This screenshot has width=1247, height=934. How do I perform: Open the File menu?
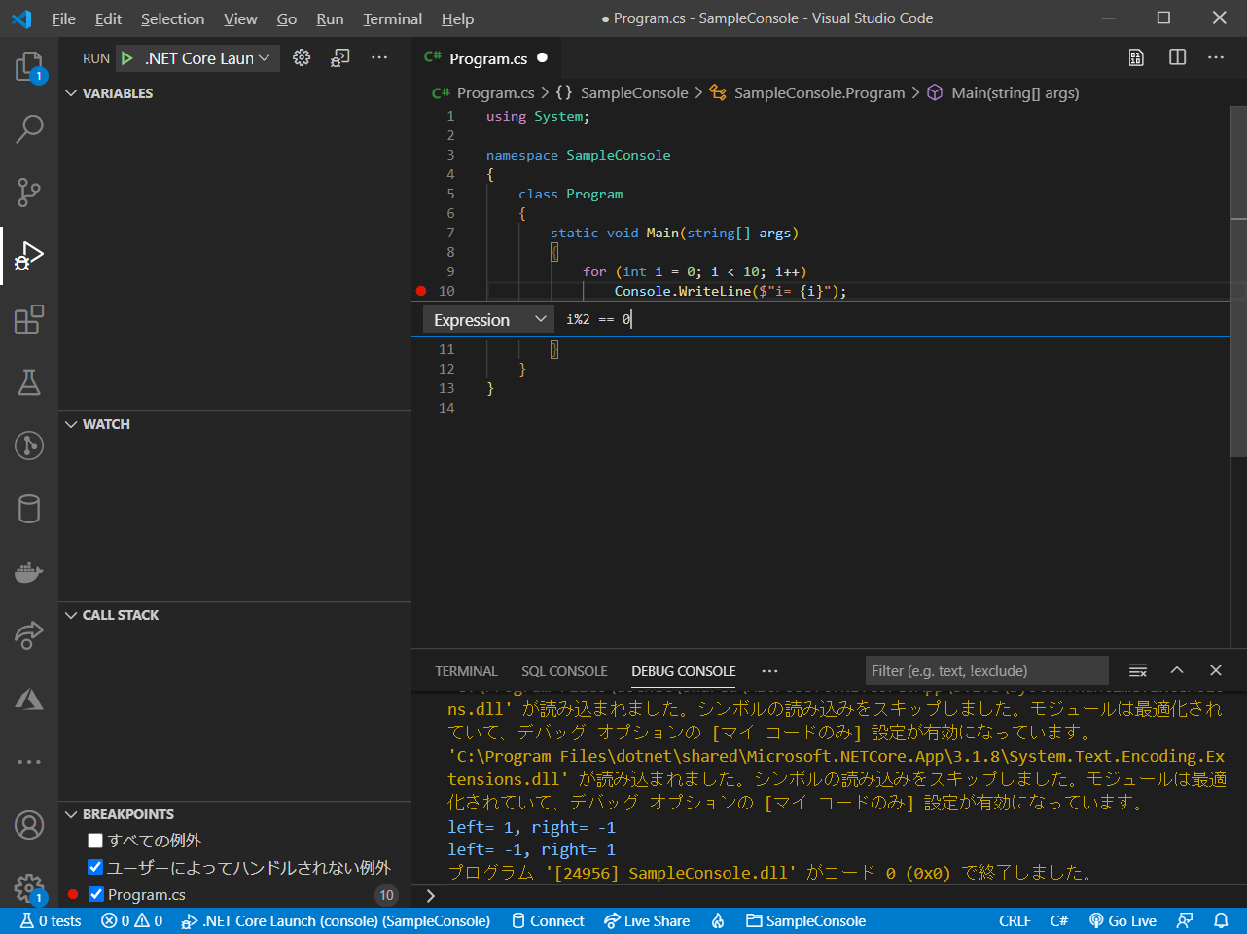click(x=64, y=18)
